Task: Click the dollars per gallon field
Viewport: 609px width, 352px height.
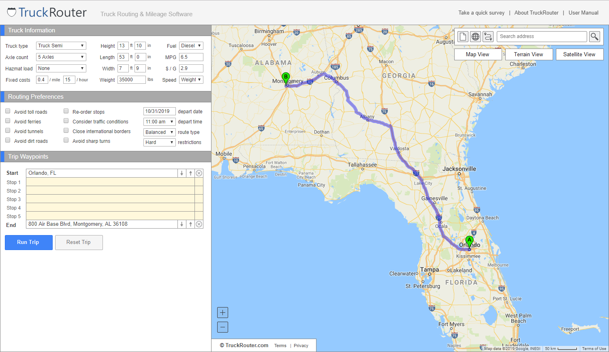Action: tap(191, 68)
